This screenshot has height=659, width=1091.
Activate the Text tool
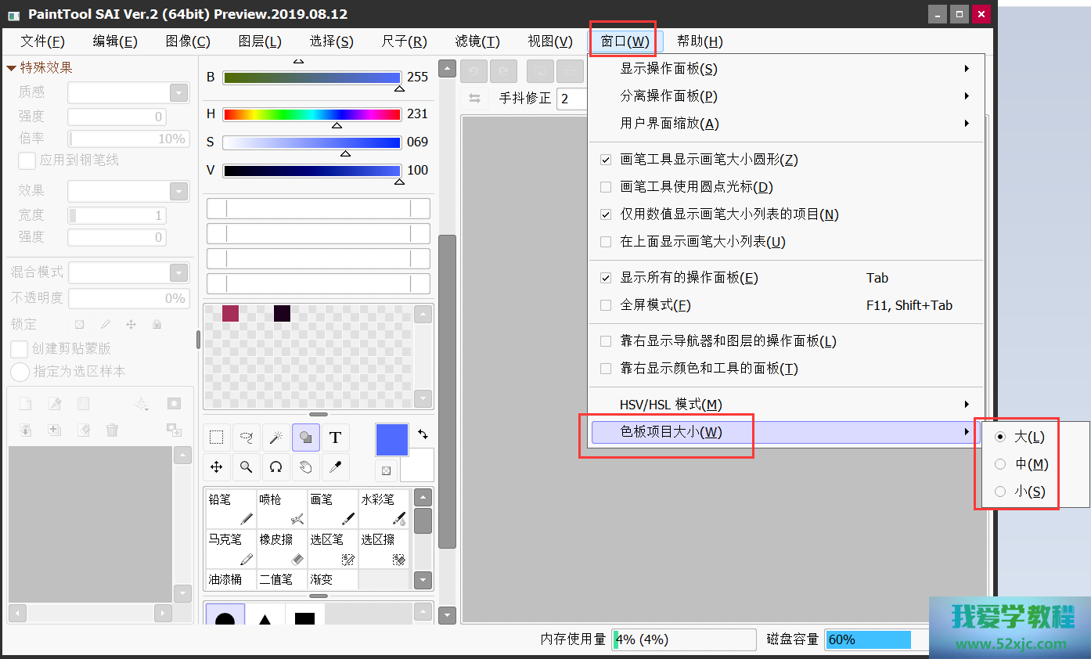335,438
